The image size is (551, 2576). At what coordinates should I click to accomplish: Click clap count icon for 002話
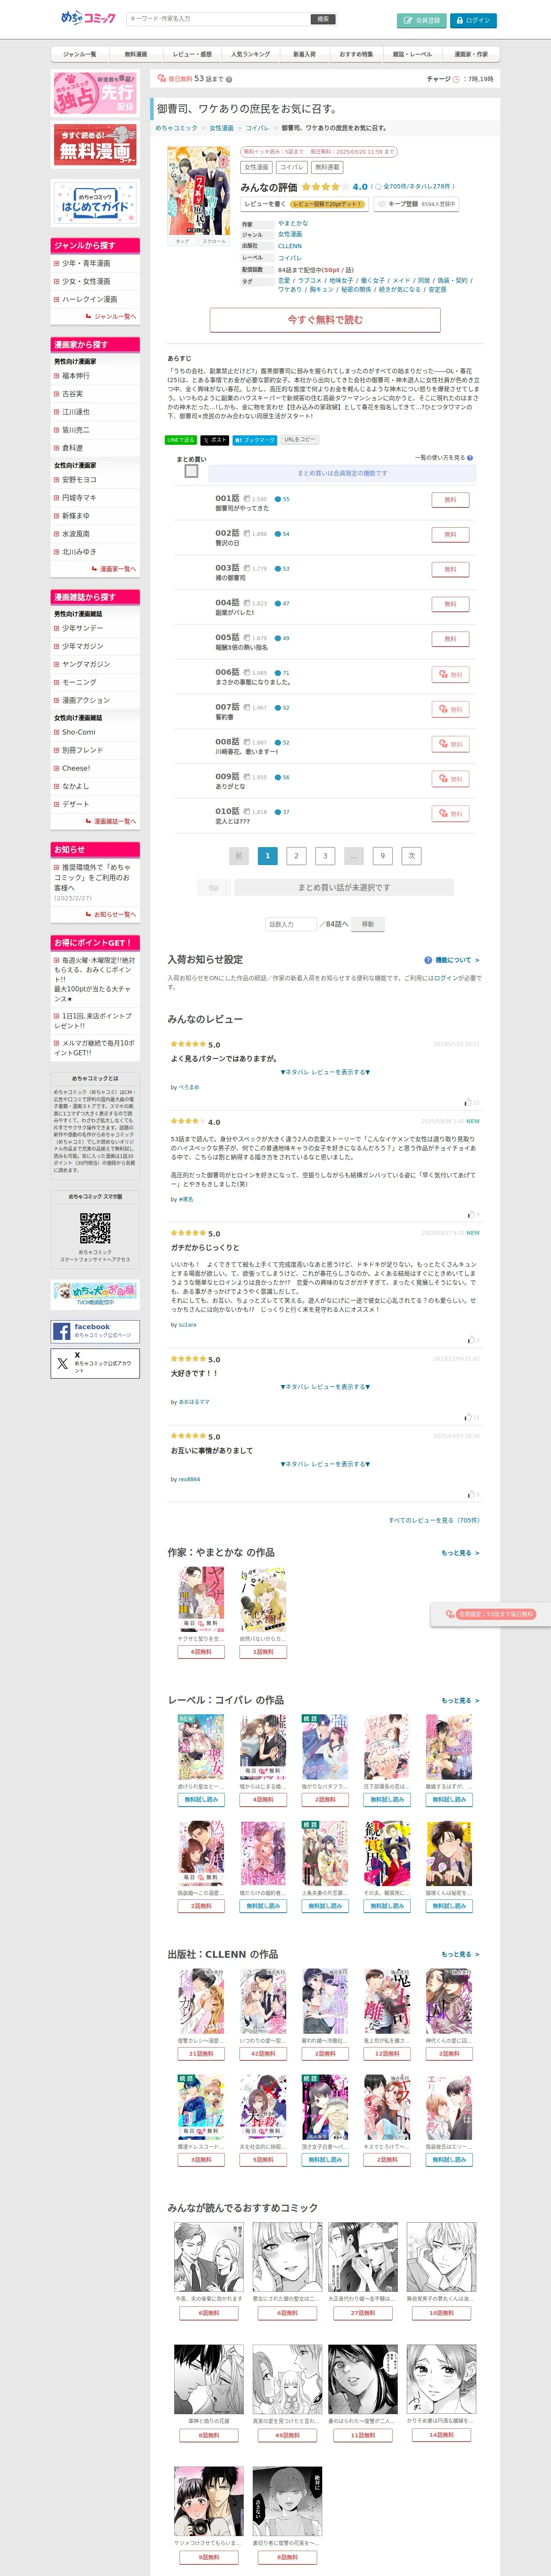pos(247,534)
